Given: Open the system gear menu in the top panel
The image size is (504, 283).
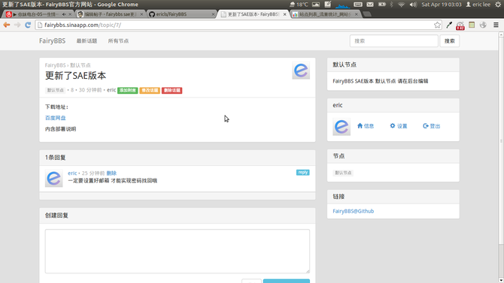Looking at the screenshot, I should (x=498, y=5).
